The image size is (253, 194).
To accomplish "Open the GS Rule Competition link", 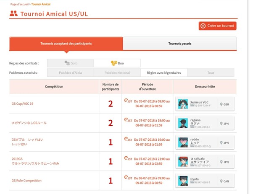I will click(26, 181).
